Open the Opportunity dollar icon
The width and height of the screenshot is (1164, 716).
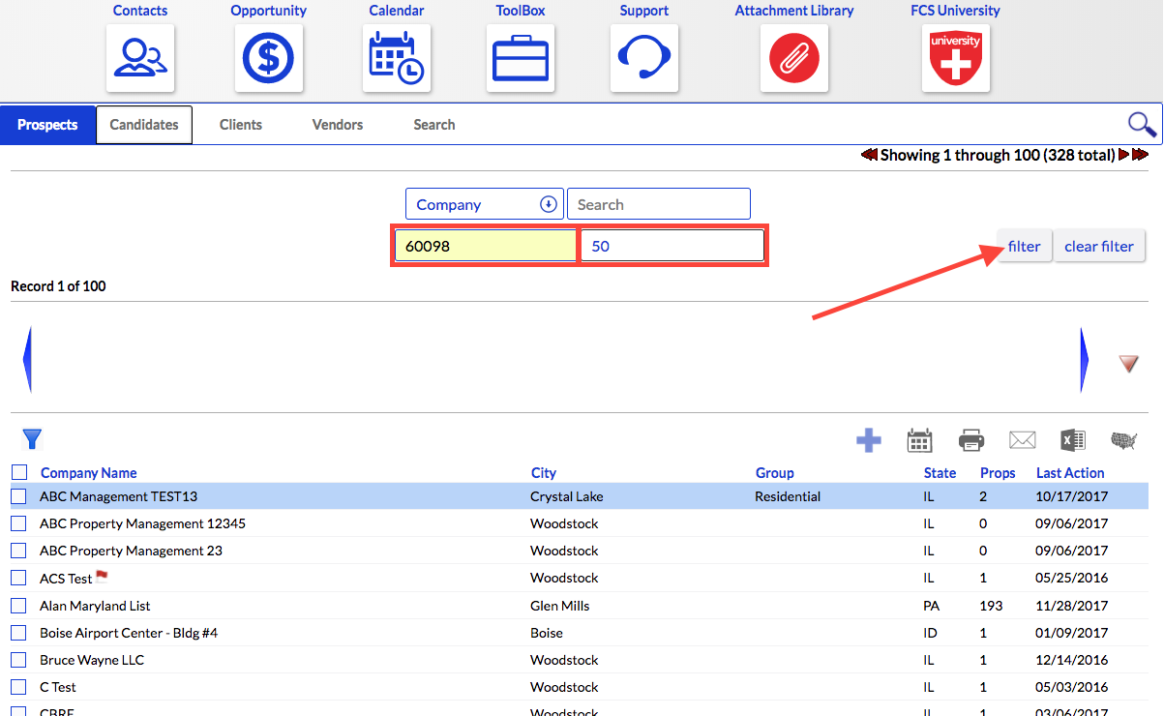(269, 58)
